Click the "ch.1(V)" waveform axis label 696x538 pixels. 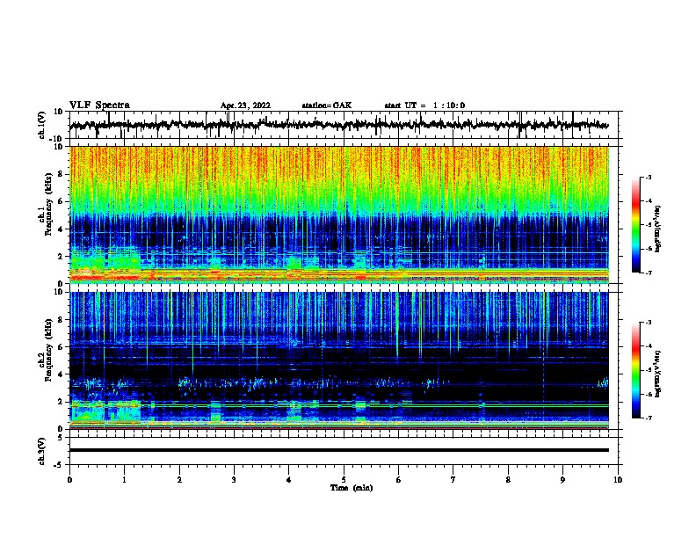[x=42, y=125]
